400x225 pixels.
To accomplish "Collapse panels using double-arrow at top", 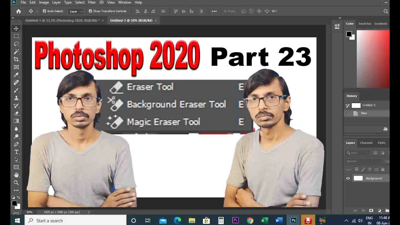I will click(340, 18).
